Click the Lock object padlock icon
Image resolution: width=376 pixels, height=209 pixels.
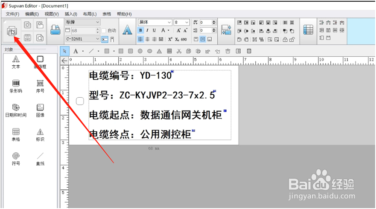[x=285, y=40]
